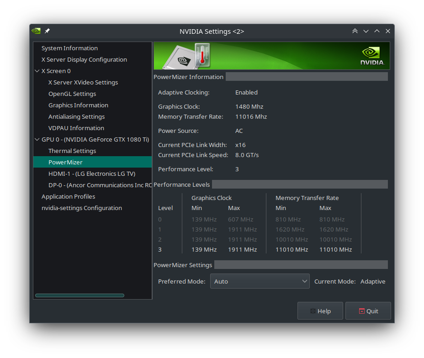Viewport: 424px width, 358px height.
Task: Click the Memory Transfer Rate column header
Action: point(307,198)
